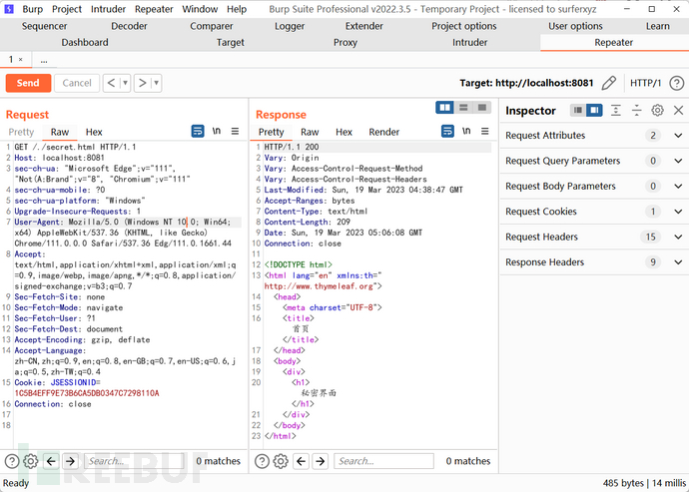The image size is (689, 492).
Task: Open Response search help icon
Action: [262, 461]
